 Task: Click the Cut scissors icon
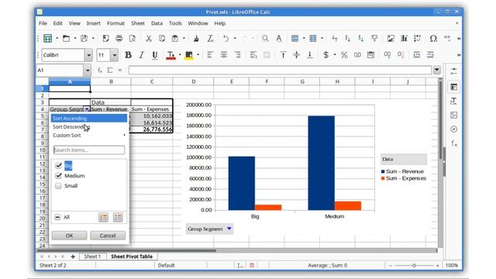point(148,39)
